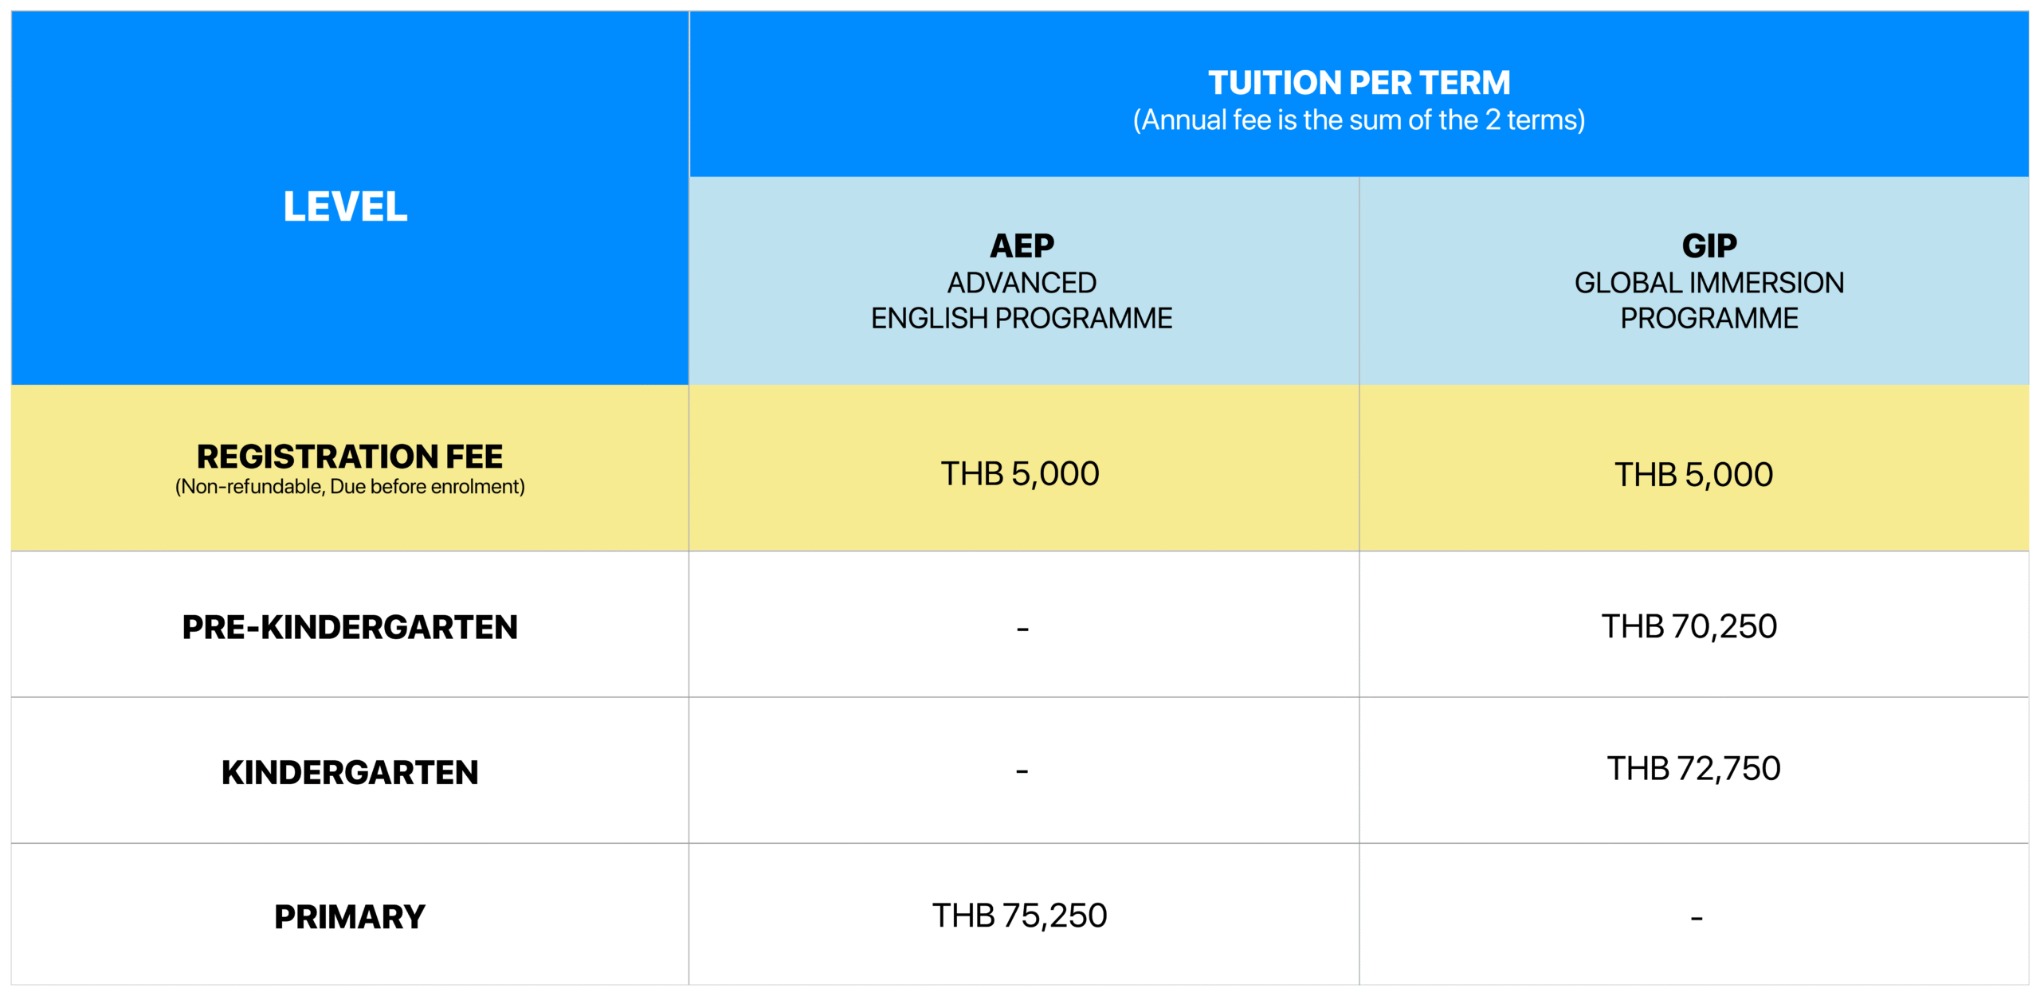
Task: Select the THB 72,750 tuition amount
Action: [x=1693, y=769]
